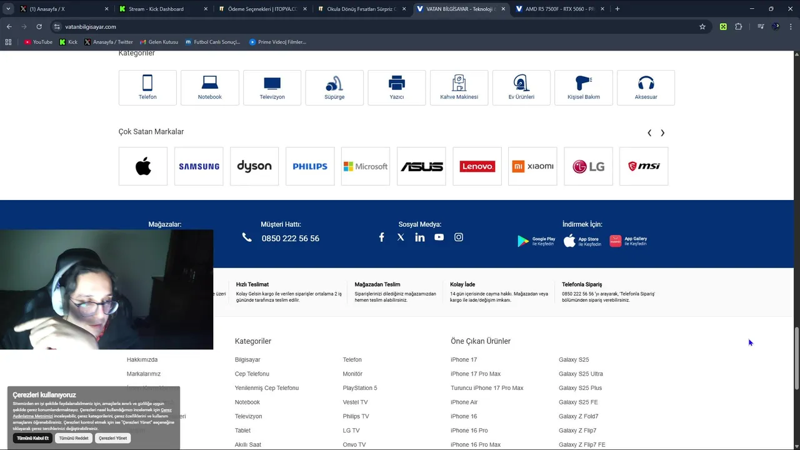Open the Telefon category tile
Image resolution: width=800 pixels, height=450 pixels.
[147, 87]
